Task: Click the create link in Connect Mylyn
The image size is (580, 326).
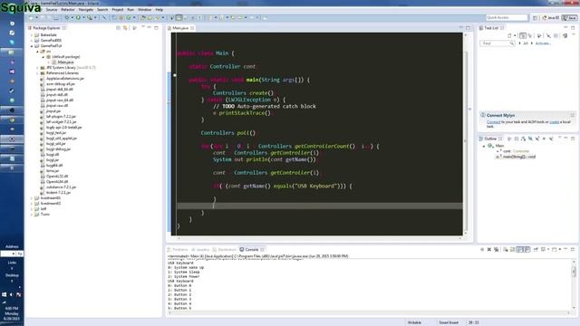Action: coord(555,122)
